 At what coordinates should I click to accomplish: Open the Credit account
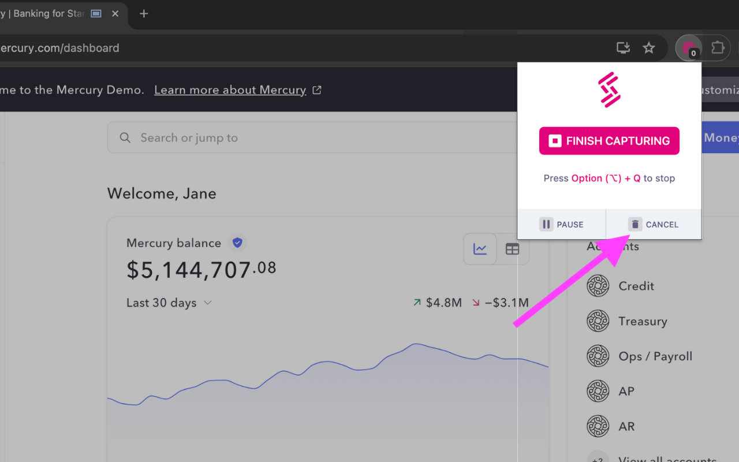(636, 286)
